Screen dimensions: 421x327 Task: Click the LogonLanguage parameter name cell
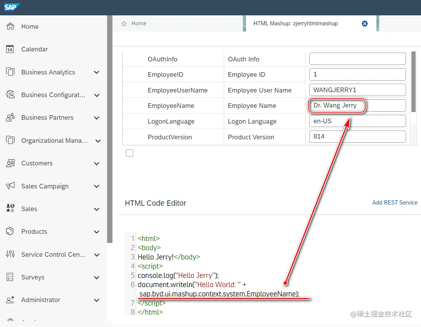pyautogui.click(x=171, y=121)
